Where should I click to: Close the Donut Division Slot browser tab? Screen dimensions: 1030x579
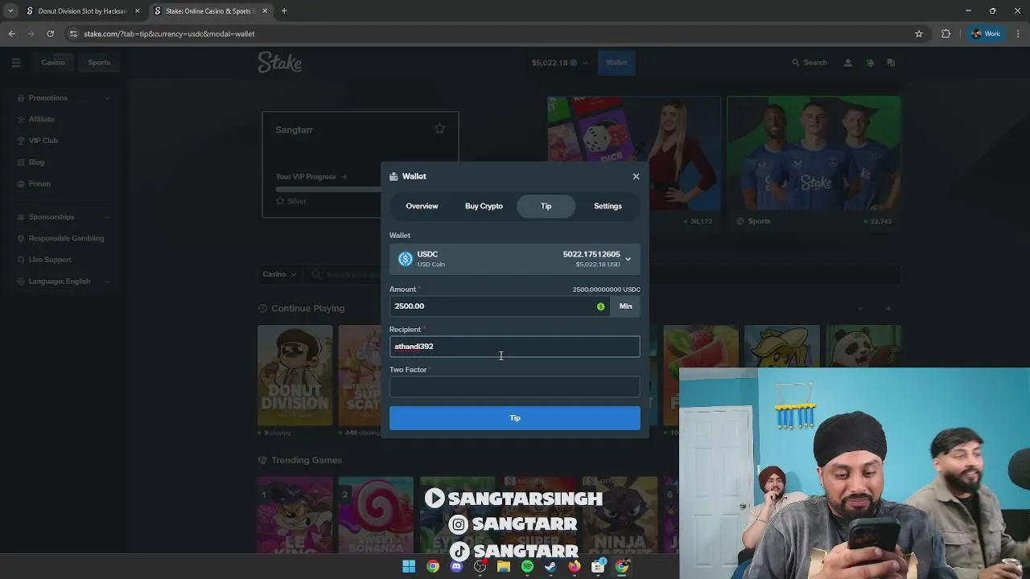(x=137, y=11)
